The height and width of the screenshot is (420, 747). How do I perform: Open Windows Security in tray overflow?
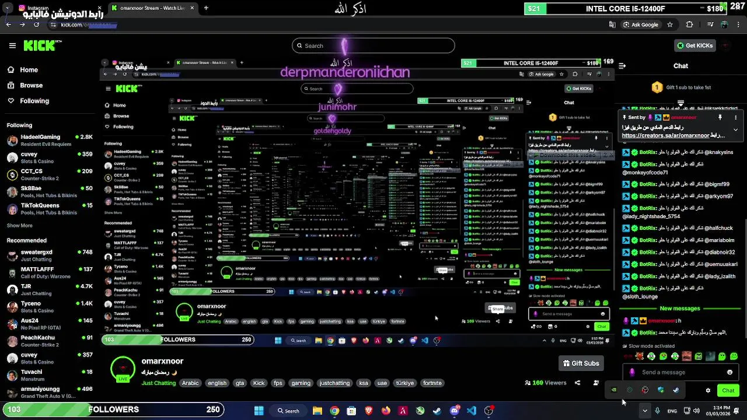click(661, 390)
